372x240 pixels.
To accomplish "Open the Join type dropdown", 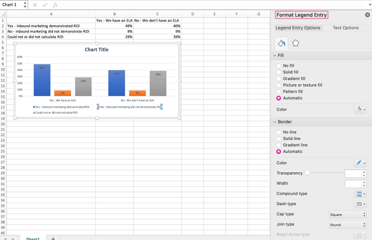I will point(347,225).
